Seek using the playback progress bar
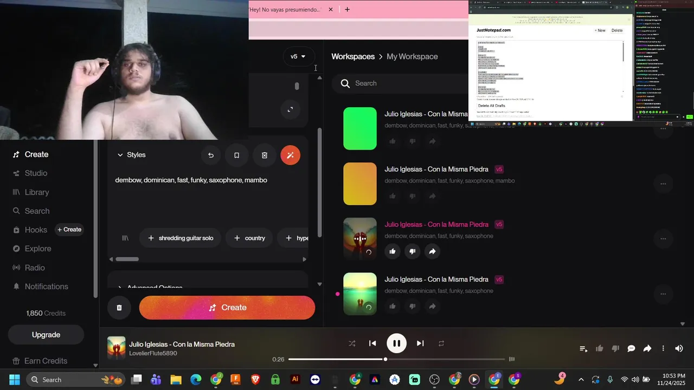Viewport: 694px width, 390px height. point(396,359)
